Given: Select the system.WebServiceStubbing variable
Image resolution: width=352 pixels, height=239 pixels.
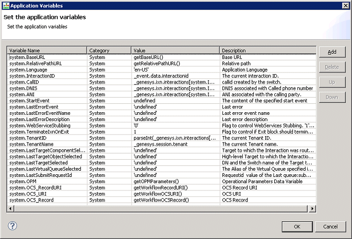Looking at the screenshot, I should (x=40, y=126).
